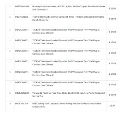This screenshot has height=118, width=122.
Task: Select the £19.99 price cell
Action: coord(112,19)
